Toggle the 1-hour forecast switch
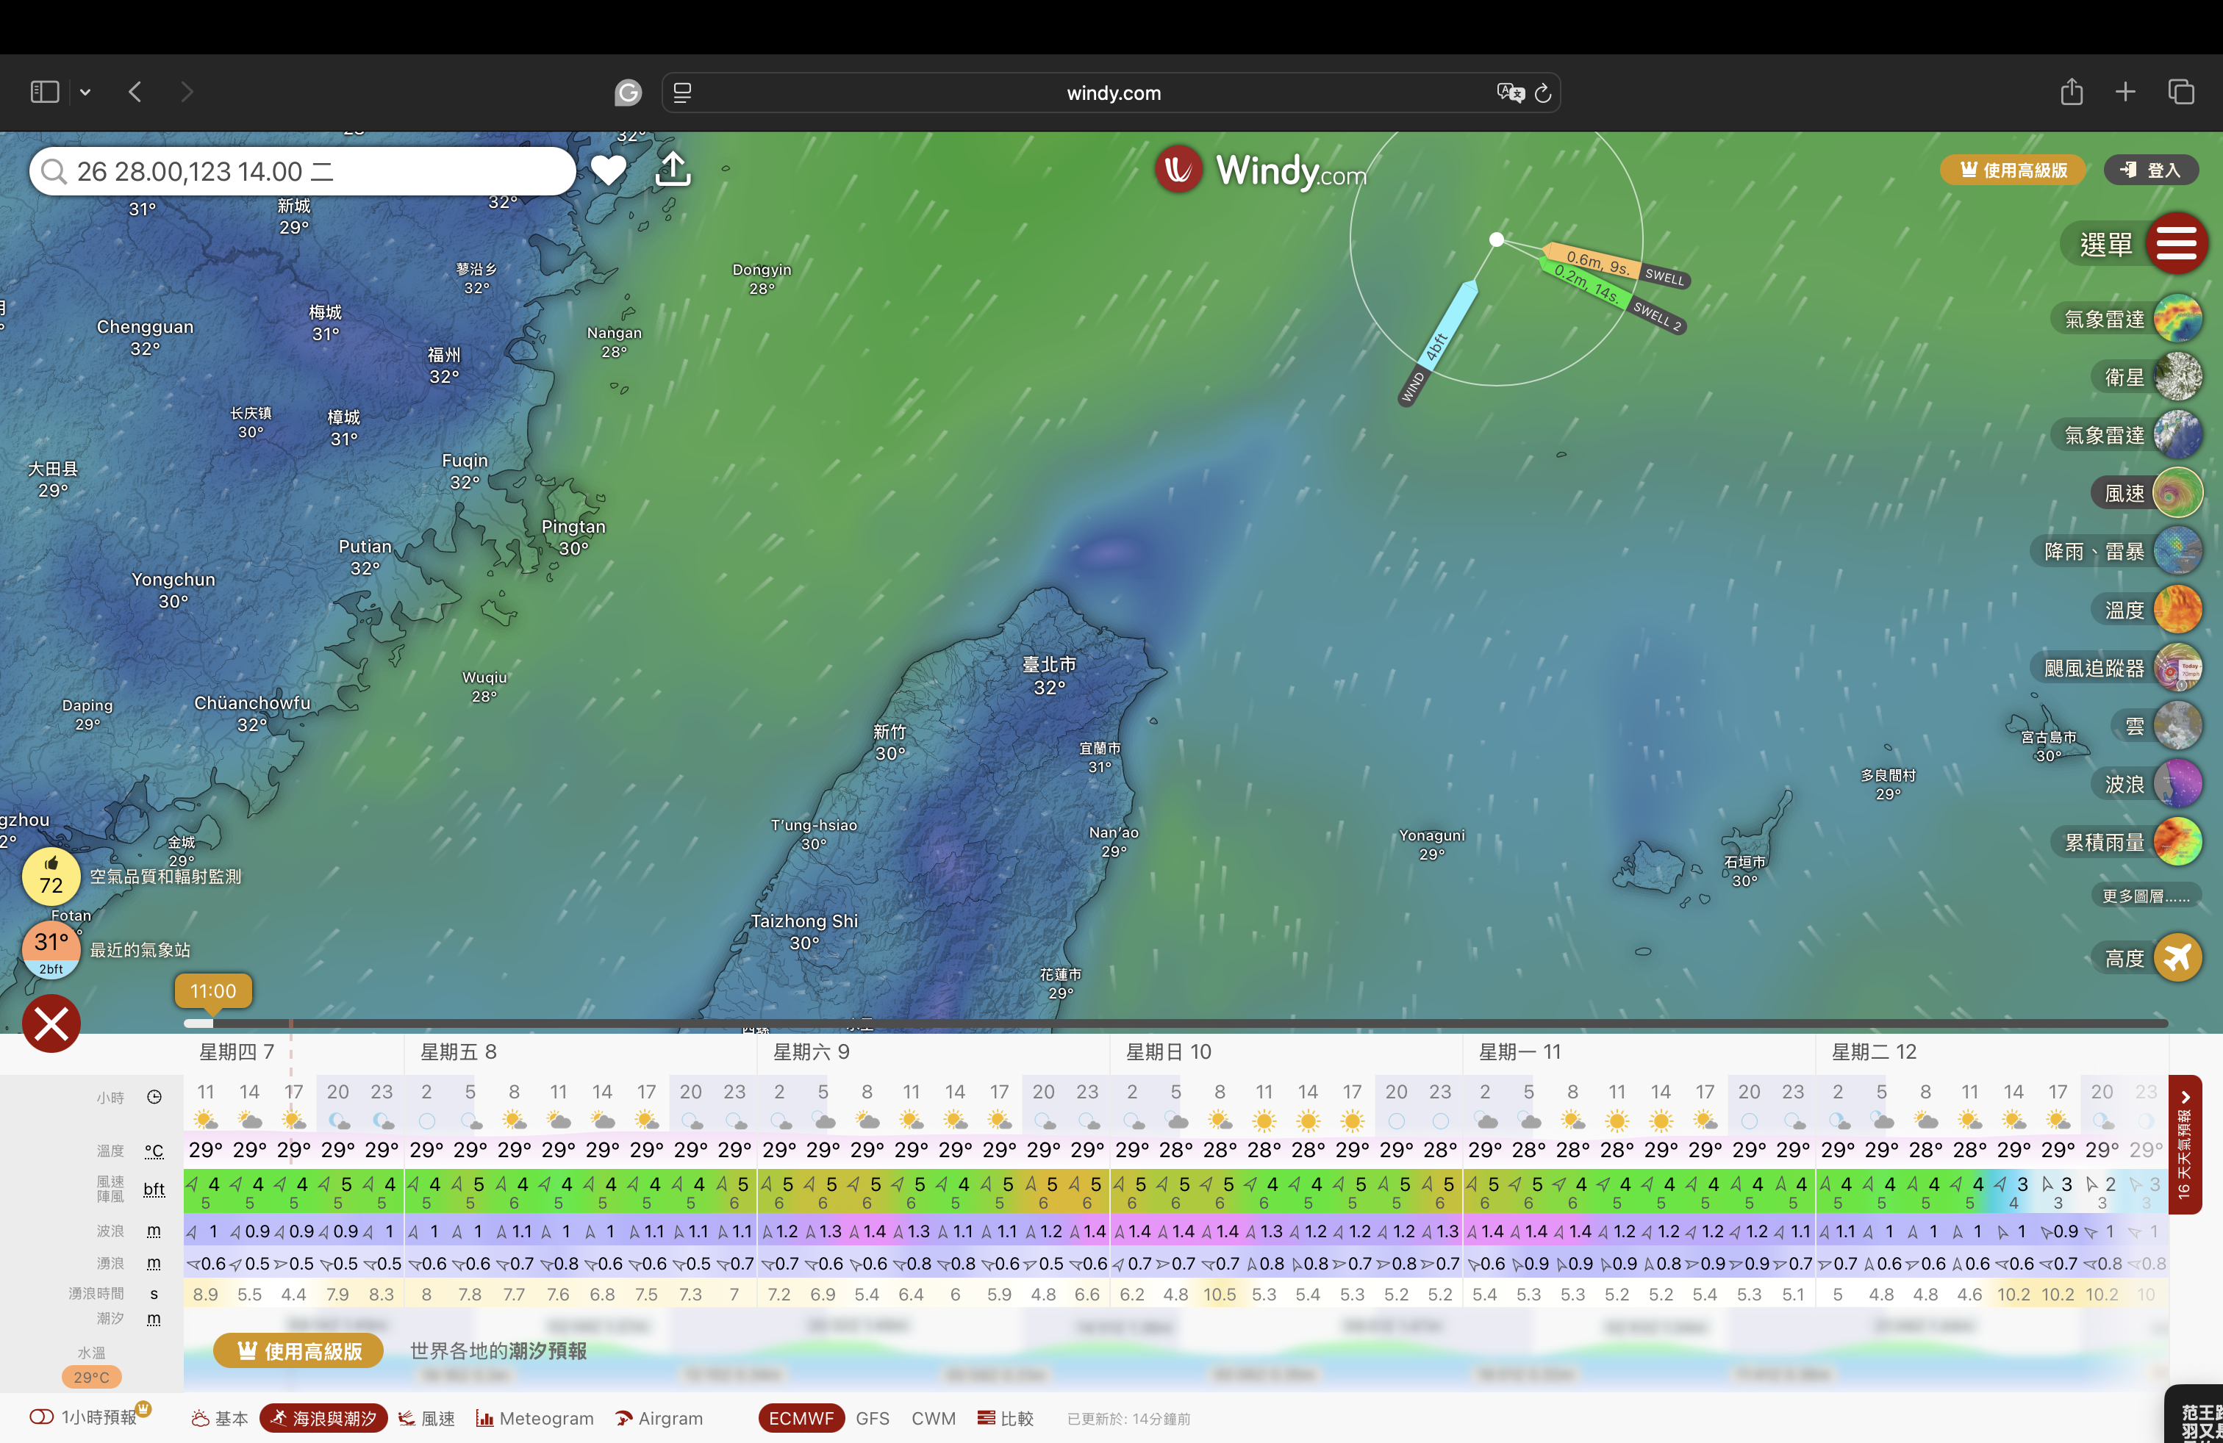Image resolution: width=2223 pixels, height=1443 pixels. click(x=42, y=1417)
